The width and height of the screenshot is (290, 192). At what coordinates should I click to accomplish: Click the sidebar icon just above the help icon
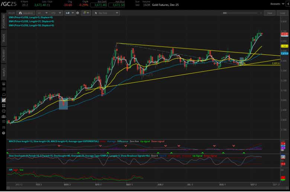3,128
